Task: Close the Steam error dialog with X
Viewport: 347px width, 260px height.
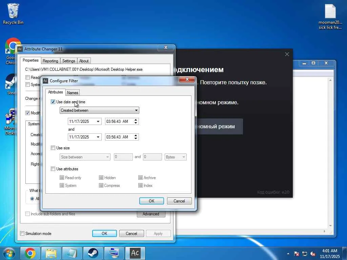Action: click(287, 54)
